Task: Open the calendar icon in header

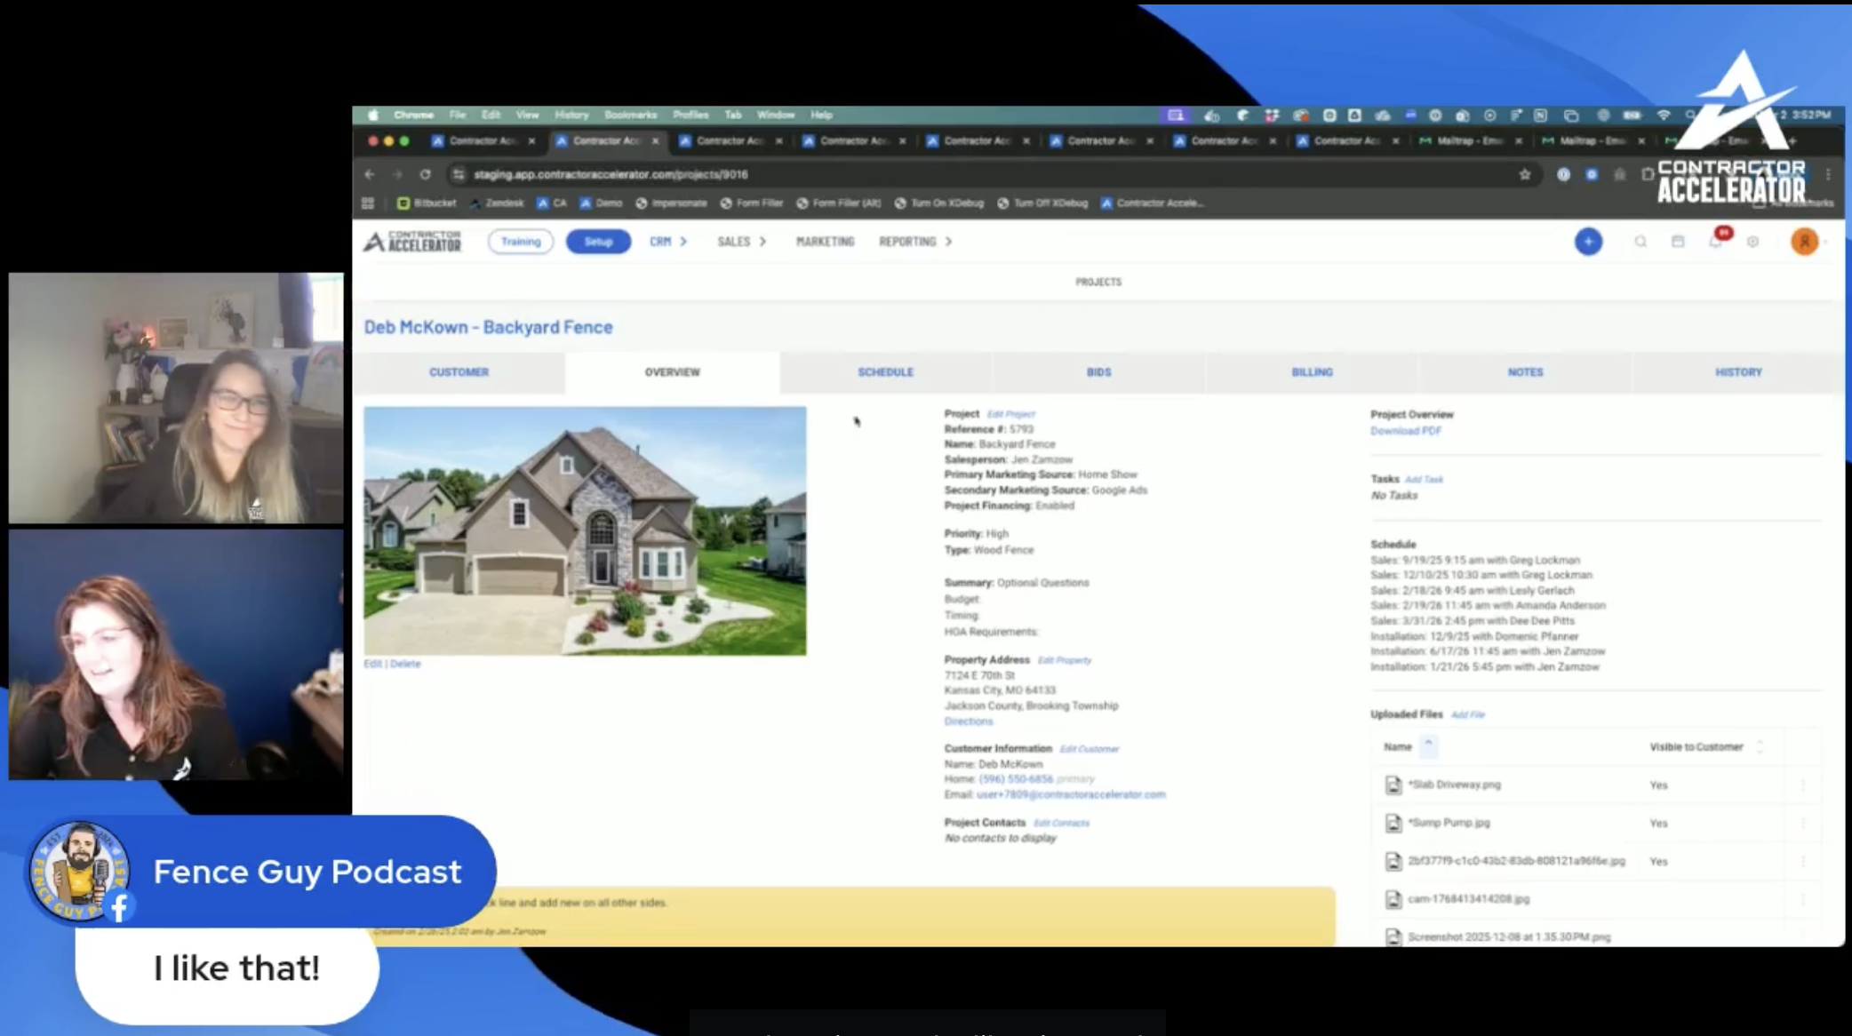Action: (x=1678, y=242)
